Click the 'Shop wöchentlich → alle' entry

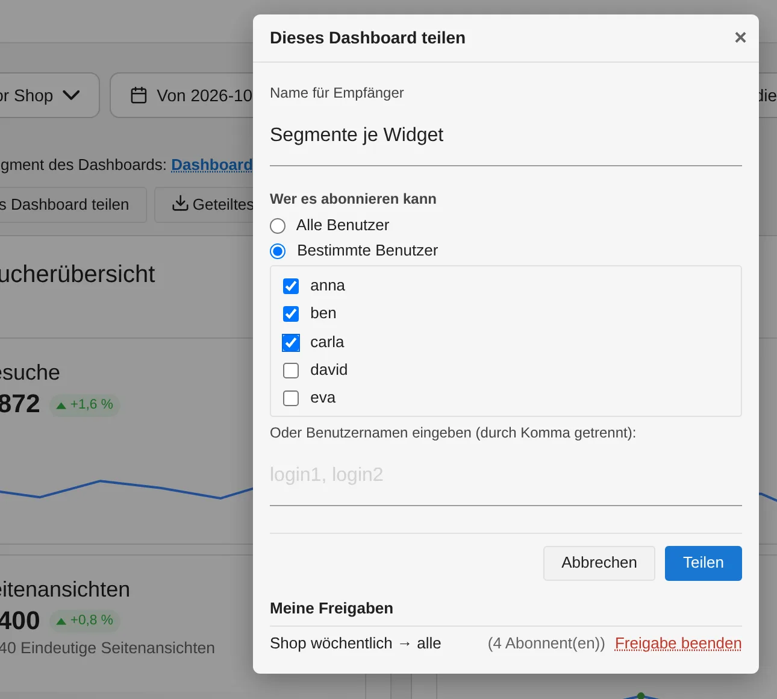coord(355,644)
